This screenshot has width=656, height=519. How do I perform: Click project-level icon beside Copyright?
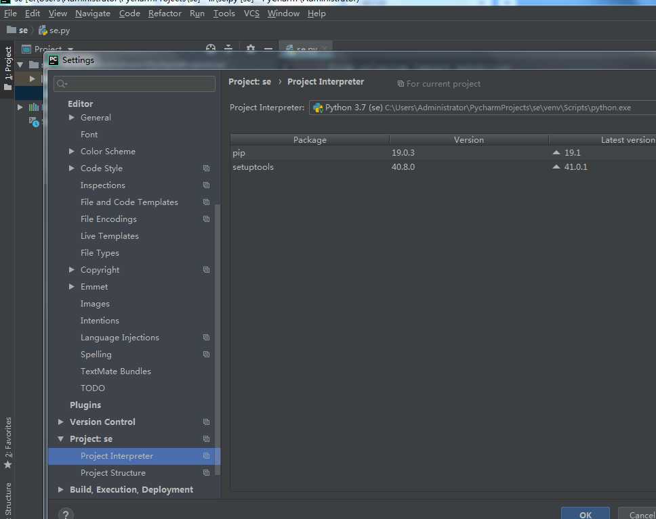[206, 270]
